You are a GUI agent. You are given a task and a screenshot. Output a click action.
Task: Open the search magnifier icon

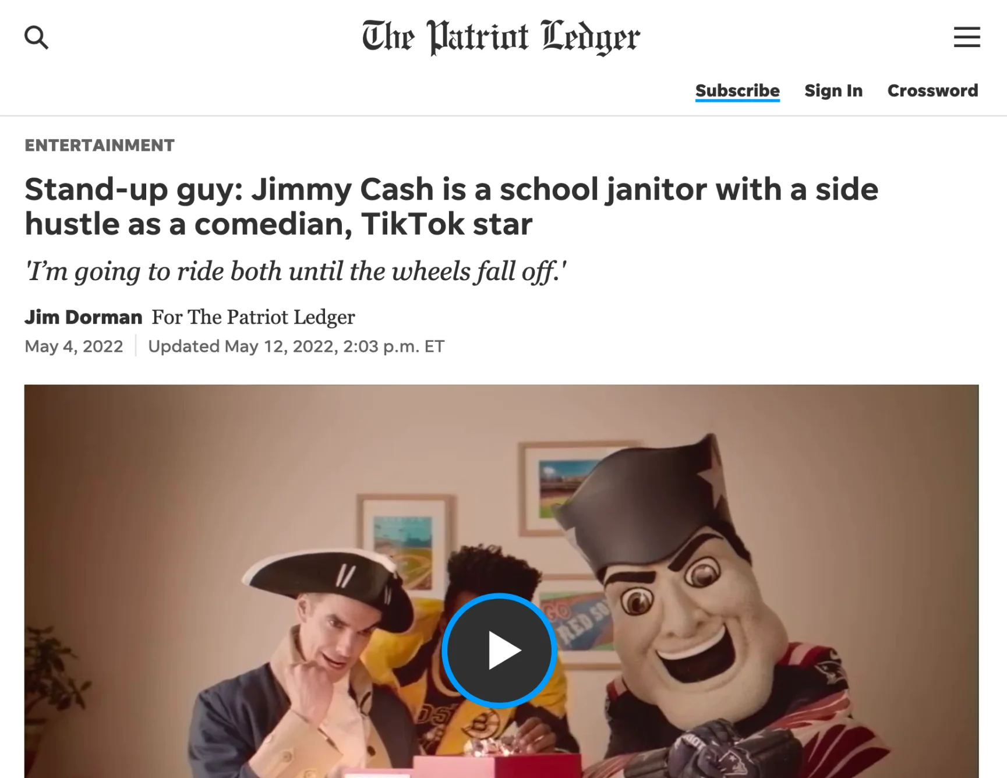(36, 37)
